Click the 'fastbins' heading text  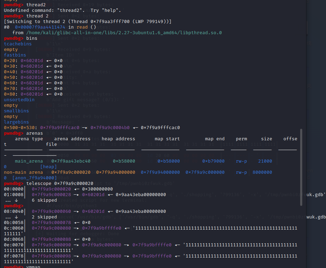click(x=15, y=55)
